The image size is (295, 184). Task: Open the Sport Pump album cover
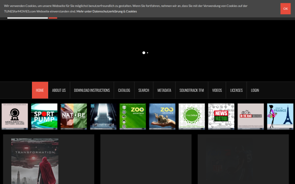click(44, 116)
